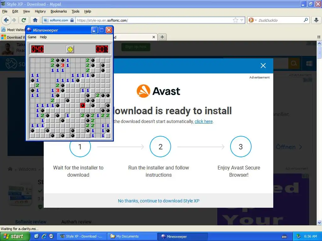
Task: Open the Most Visited bookmarks folder
Action: pos(13,30)
